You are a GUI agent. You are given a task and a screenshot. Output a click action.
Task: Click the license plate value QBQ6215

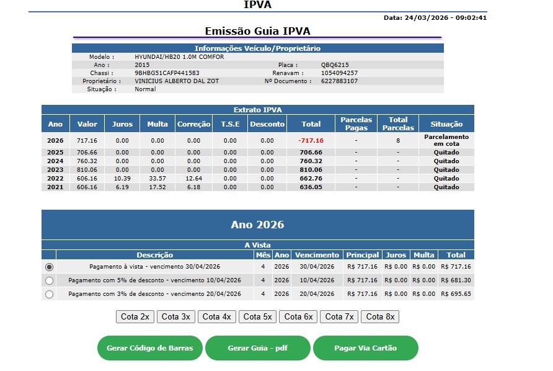[335, 65]
